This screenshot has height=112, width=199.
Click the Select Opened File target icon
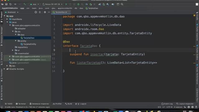[36, 12]
